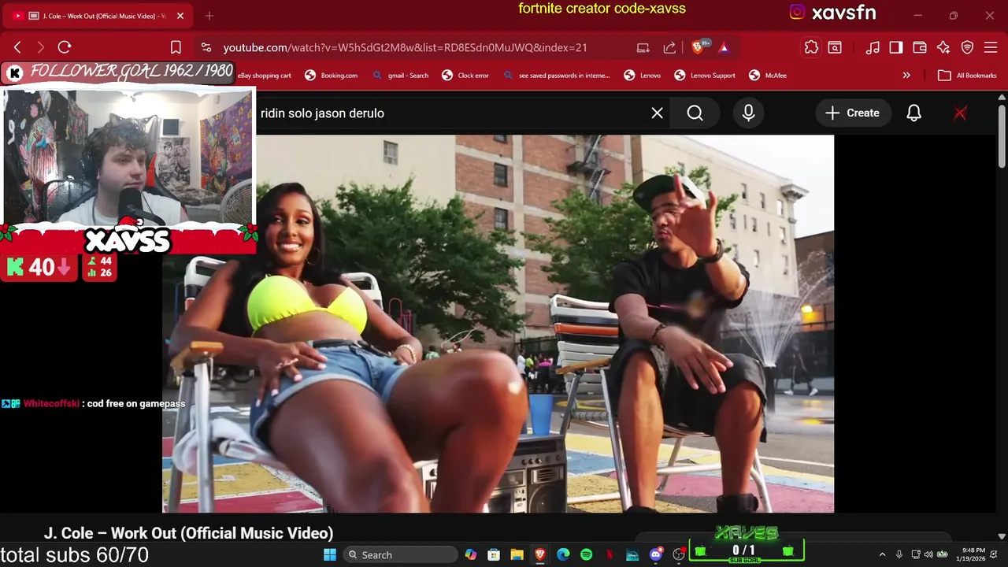Viewport: 1008px width, 567px height.
Task: Open Discord from taskbar
Action: 655,555
